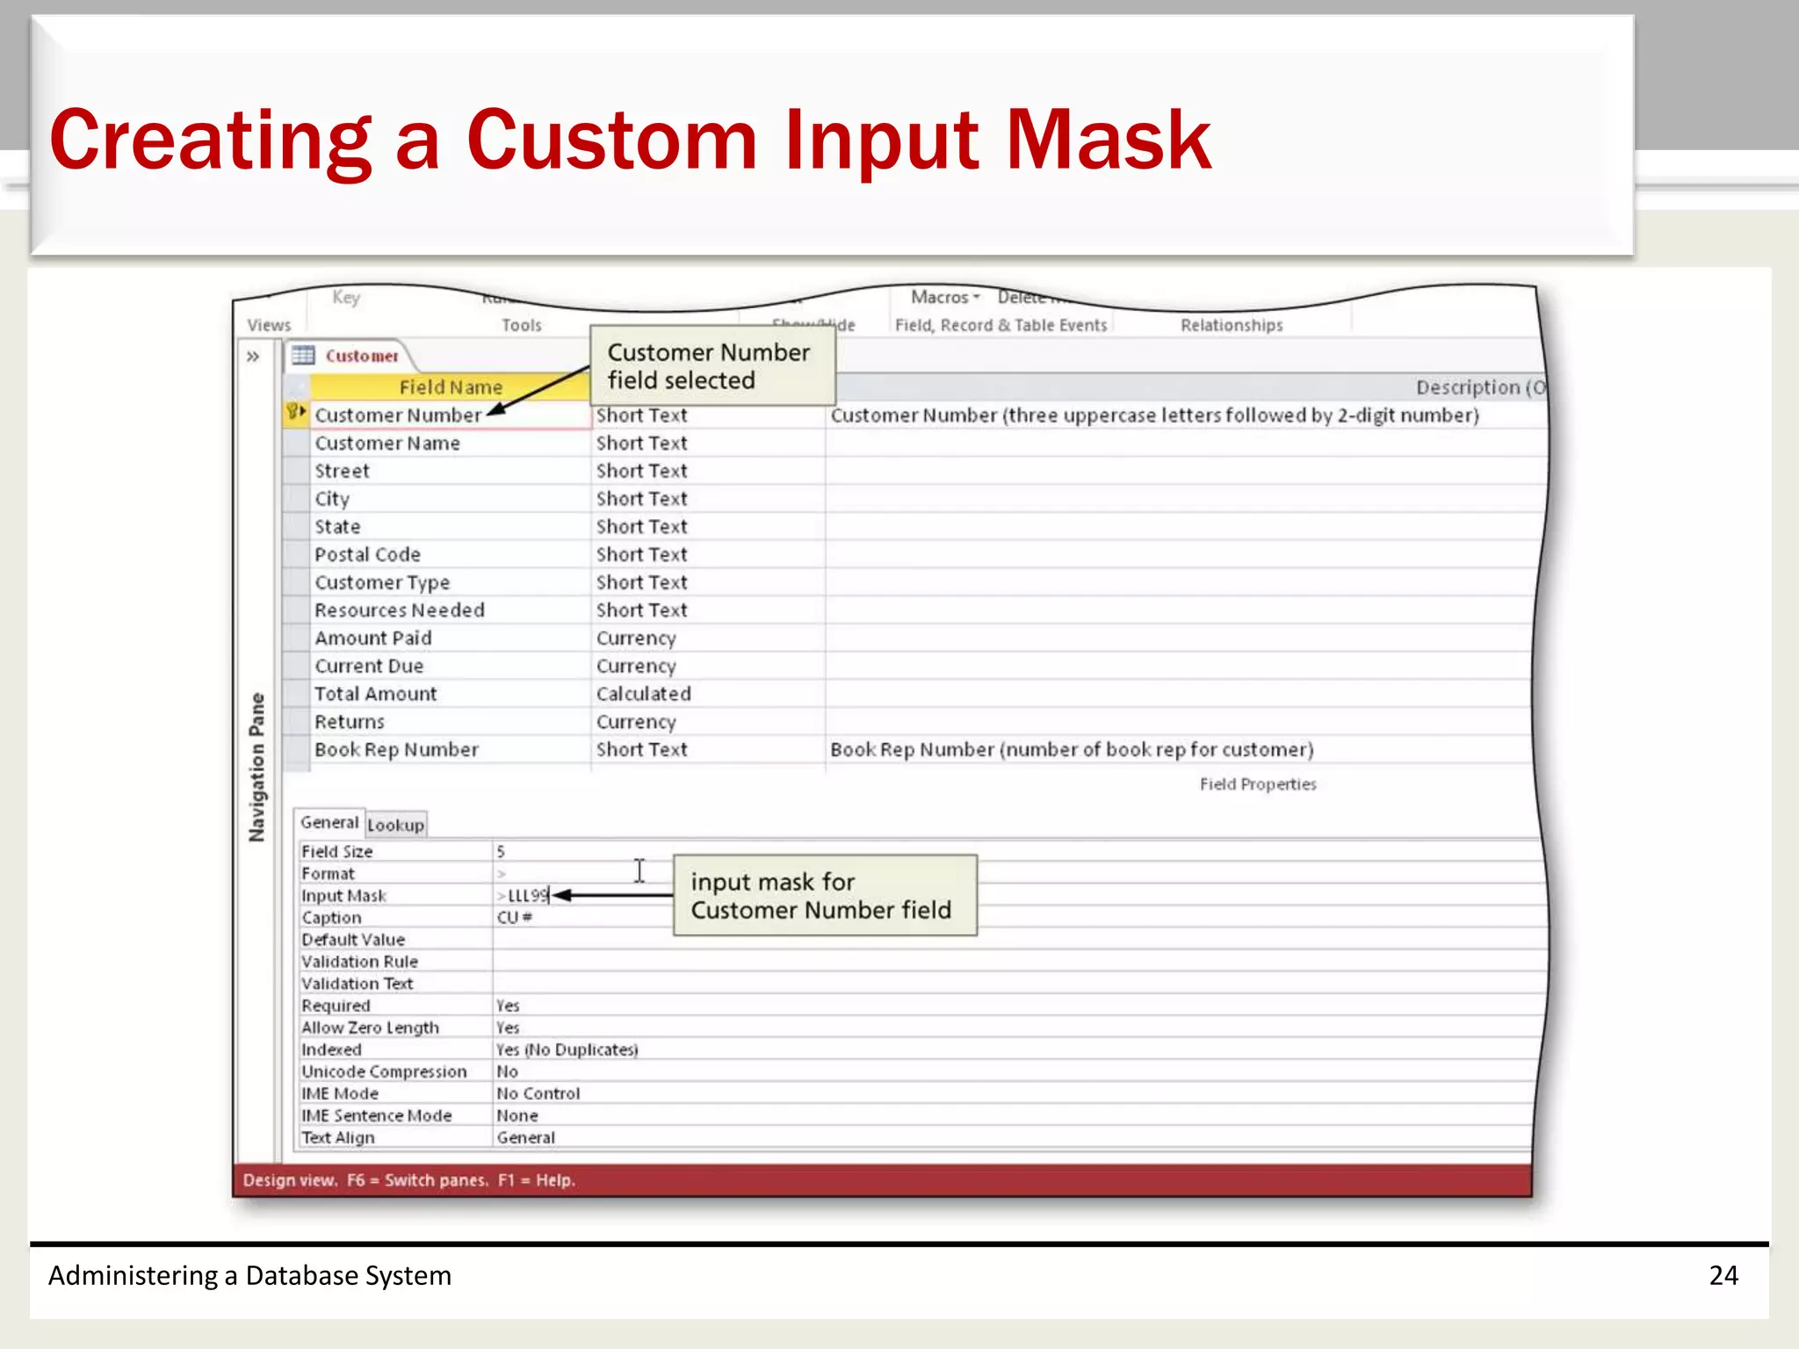Click the Validation Text property box
This screenshot has height=1349, width=1799.
[1015, 983]
